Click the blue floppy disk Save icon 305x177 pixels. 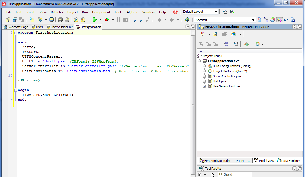[x=51, y=20]
